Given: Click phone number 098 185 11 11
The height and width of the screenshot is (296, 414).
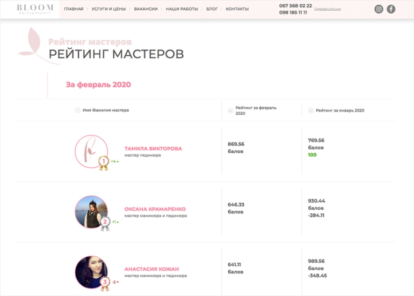Looking at the screenshot, I should click(x=293, y=12).
